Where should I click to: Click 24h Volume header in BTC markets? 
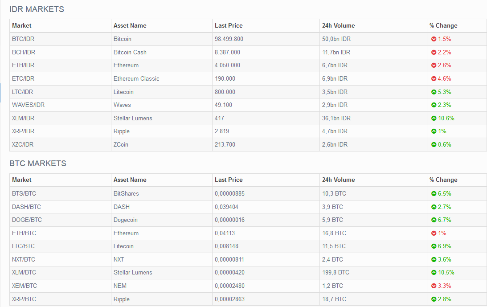(338, 180)
